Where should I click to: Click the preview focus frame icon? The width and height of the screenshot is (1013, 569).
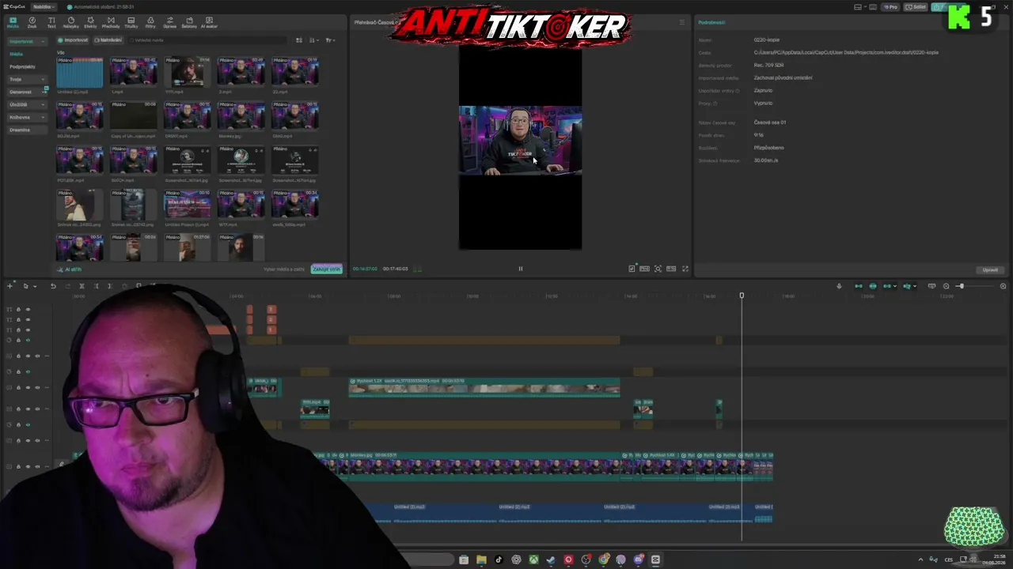pos(658,269)
